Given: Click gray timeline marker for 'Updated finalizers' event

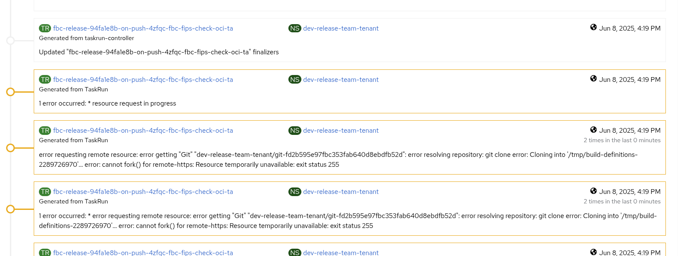Looking at the screenshot, I should (10, 41).
